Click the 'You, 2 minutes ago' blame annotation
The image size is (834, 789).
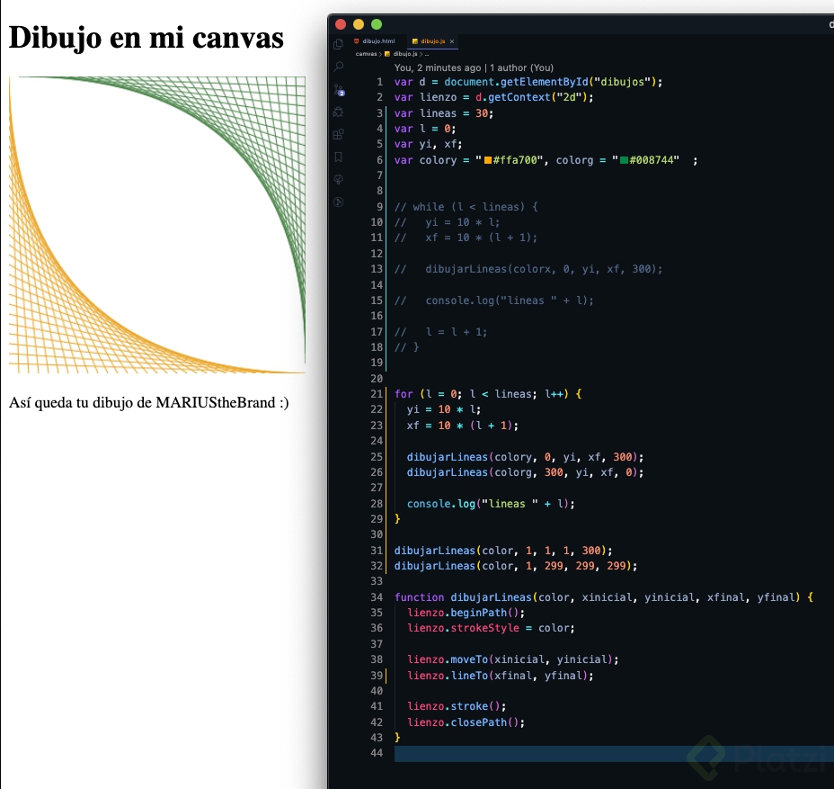tap(474, 67)
